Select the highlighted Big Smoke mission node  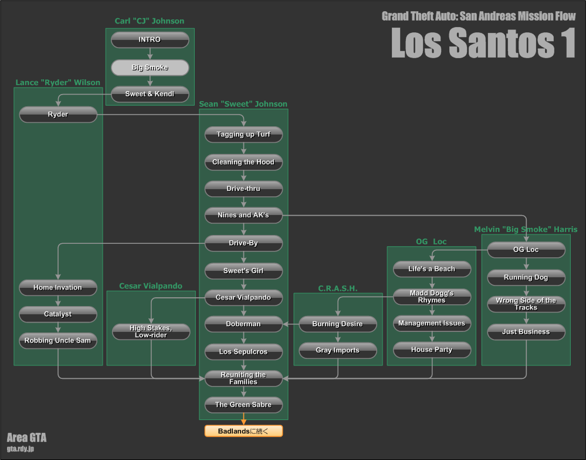150,68
